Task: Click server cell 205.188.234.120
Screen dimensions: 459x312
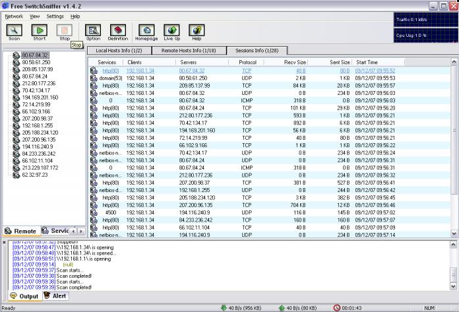Action: [197, 198]
